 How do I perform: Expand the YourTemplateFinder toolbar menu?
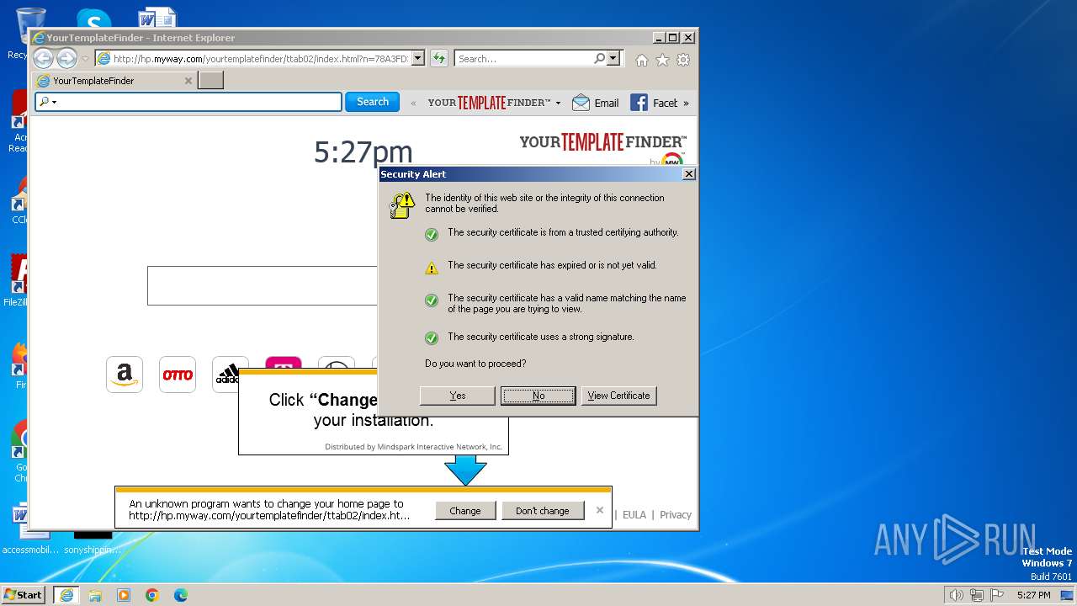pyautogui.click(x=558, y=104)
